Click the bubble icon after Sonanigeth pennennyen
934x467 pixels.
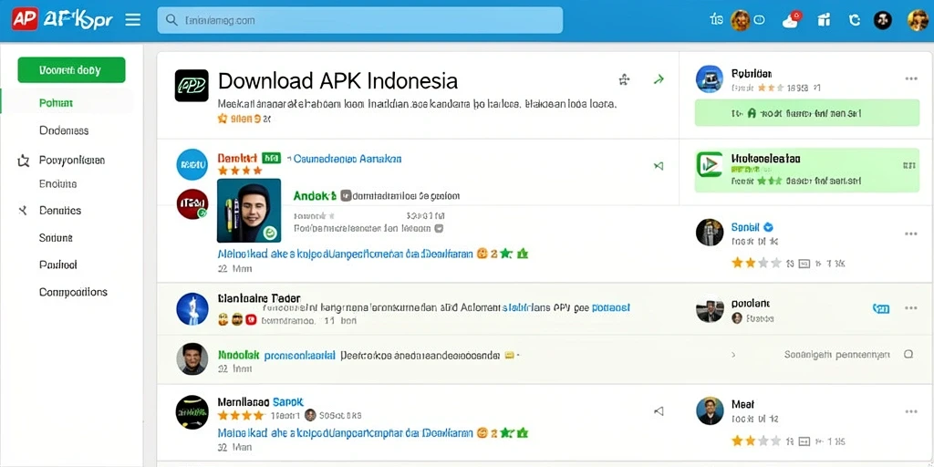[908, 354]
